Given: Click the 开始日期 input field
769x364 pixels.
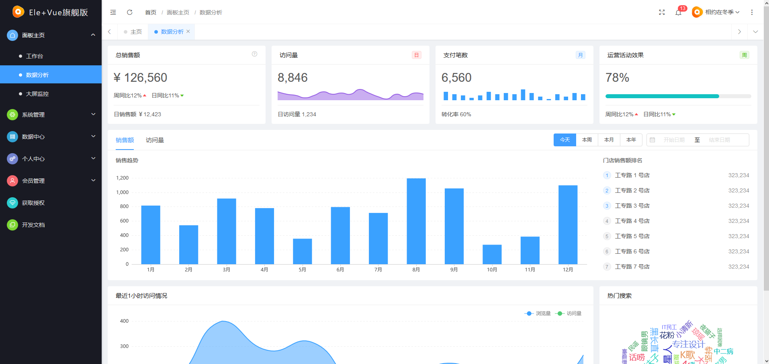Looking at the screenshot, I should click(674, 140).
